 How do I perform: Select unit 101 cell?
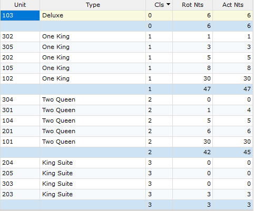click(20, 142)
